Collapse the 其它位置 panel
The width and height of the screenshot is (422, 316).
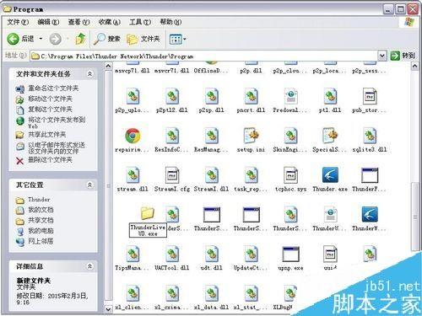pyautogui.click(x=89, y=185)
